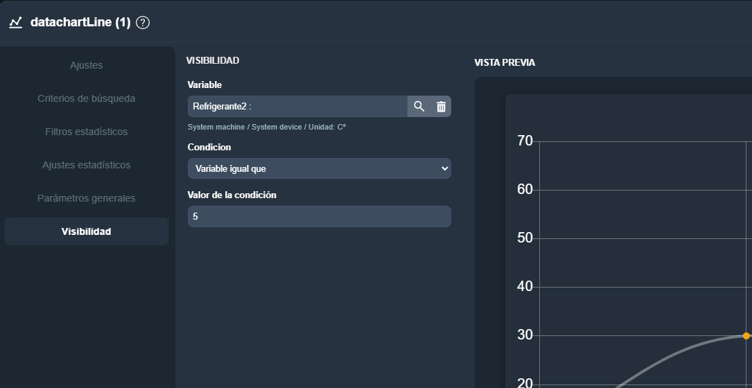Screen dimensions: 752x388
Task: Select the Ajustes estadísticos tab
Action: coord(87,165)
